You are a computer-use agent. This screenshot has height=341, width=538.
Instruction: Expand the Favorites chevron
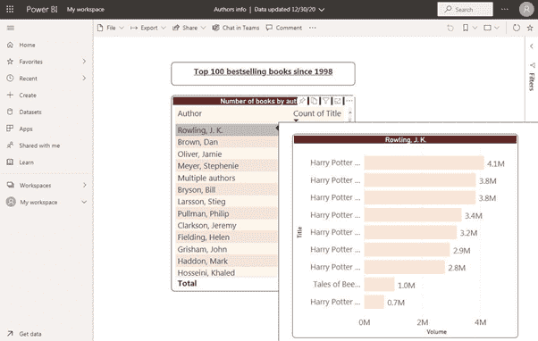click(x=84, y=62)
